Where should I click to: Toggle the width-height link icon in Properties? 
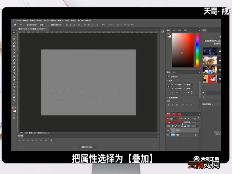tap(168, 87)
